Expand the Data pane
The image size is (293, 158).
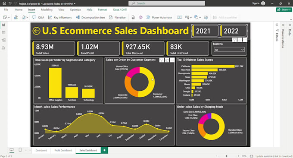[290, 25]
